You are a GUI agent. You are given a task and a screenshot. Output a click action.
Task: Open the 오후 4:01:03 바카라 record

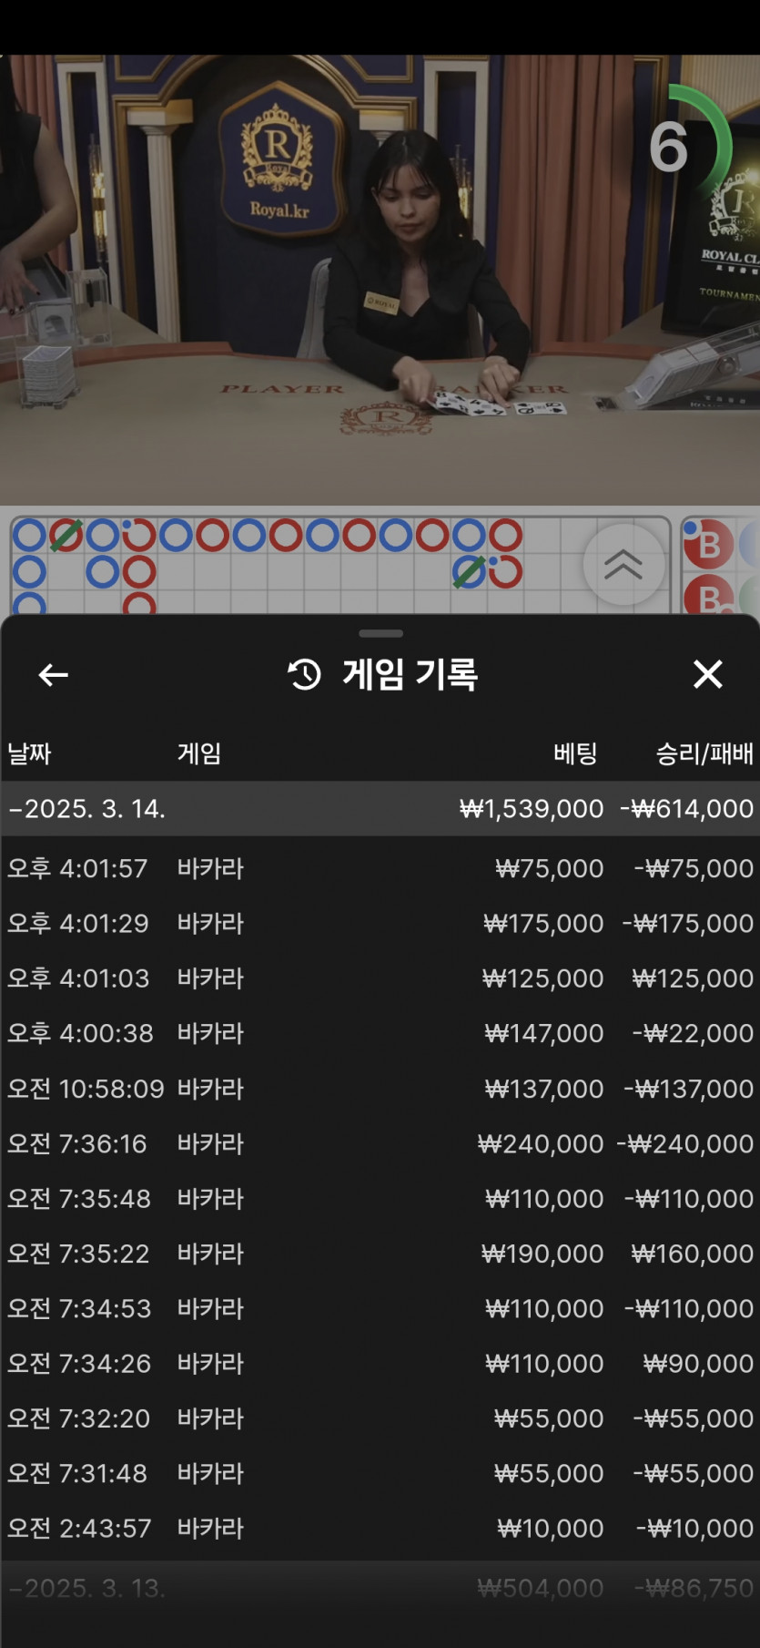pyautogui.click(x=380, y=978)
